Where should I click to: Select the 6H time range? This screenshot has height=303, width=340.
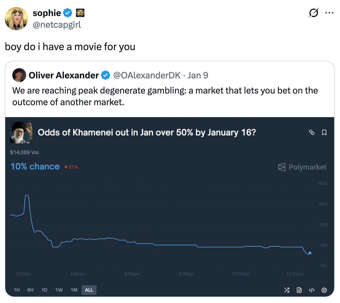coord(30,290)
